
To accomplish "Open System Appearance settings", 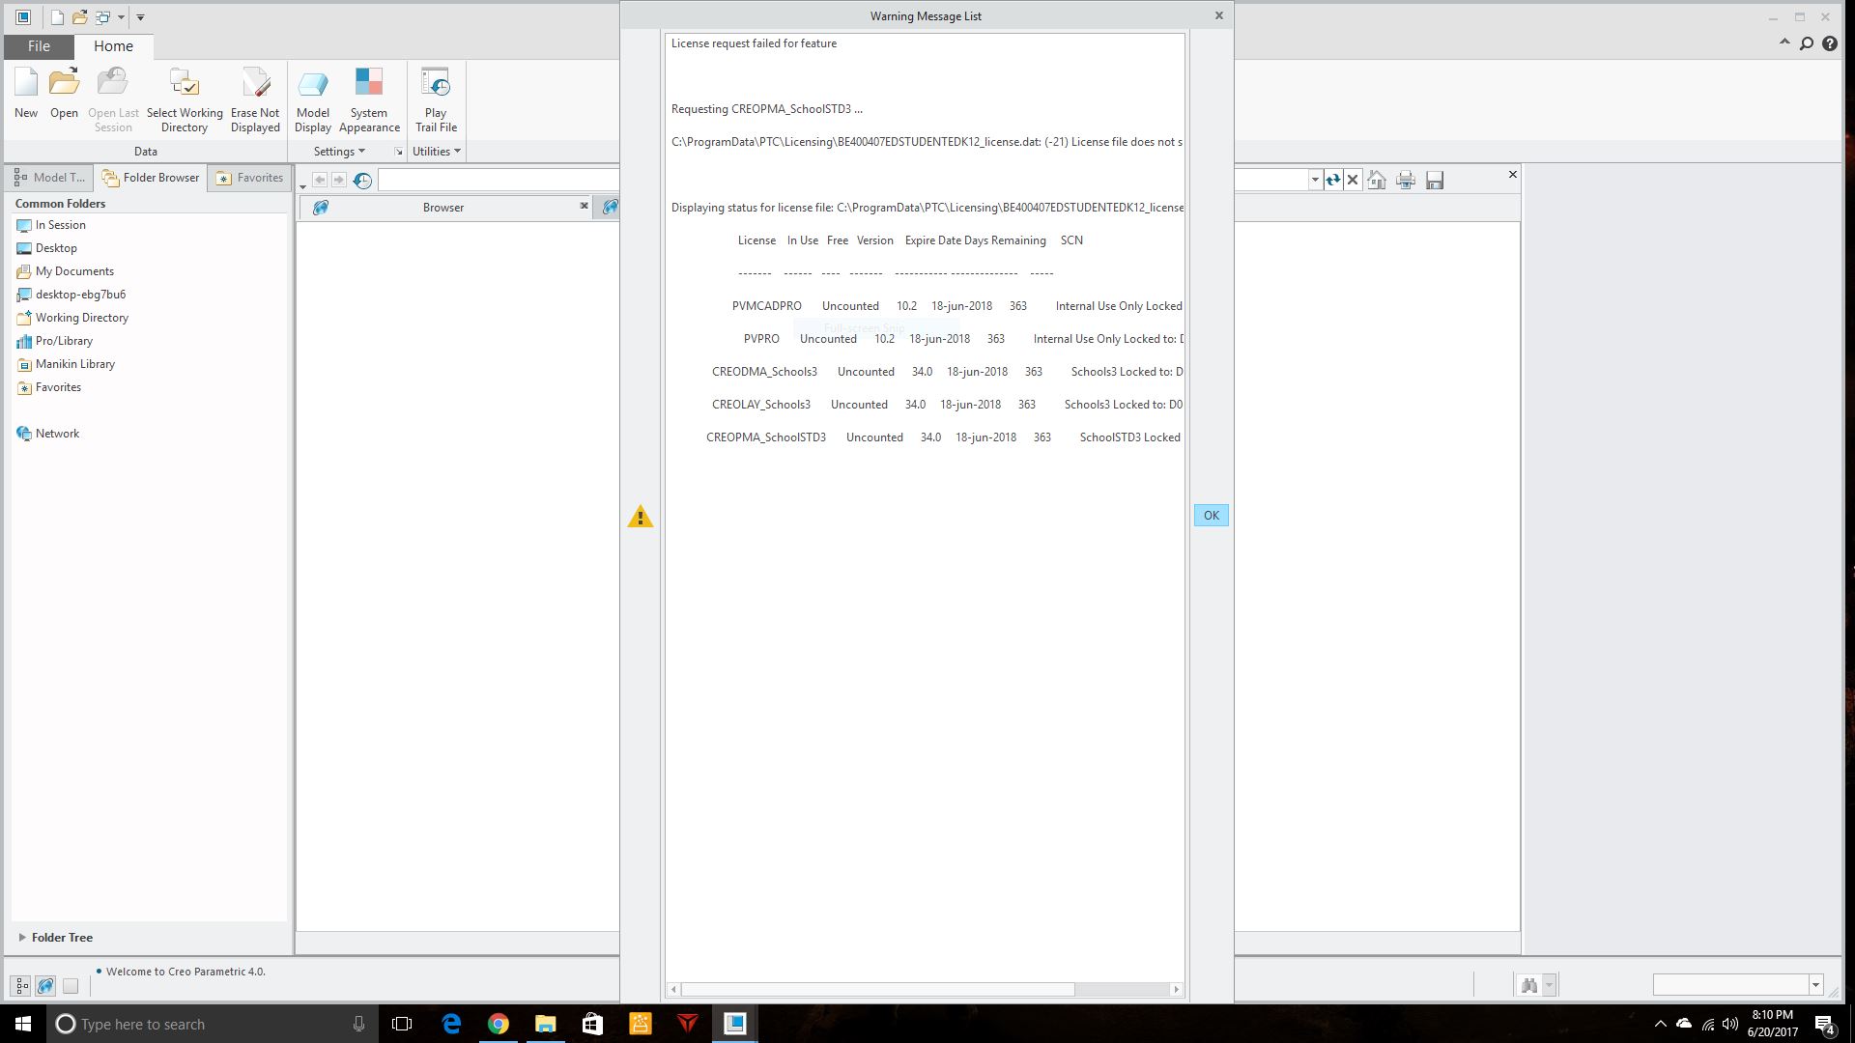I will 369,84.
